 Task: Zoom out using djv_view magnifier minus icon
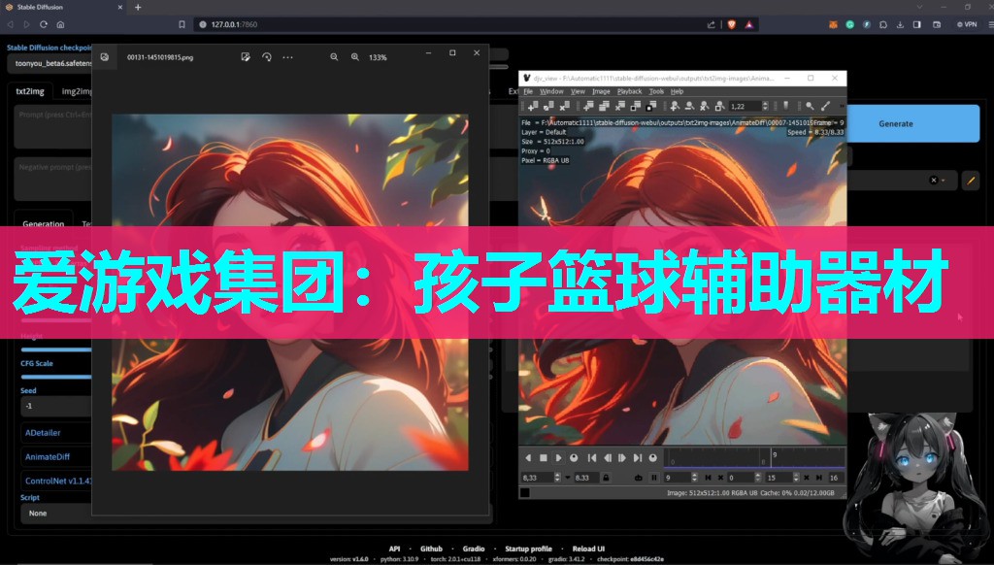point(689,106)
